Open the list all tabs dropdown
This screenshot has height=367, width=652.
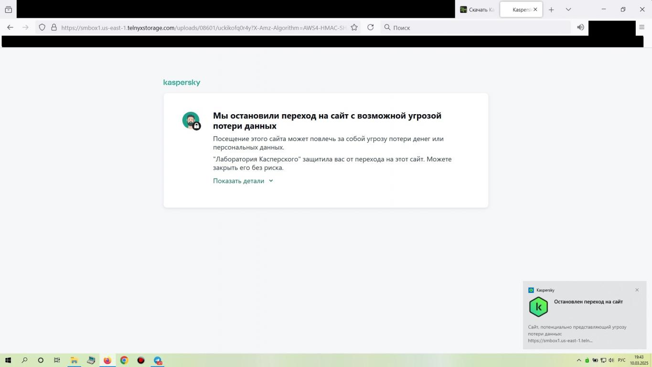(x=568, y=10)
